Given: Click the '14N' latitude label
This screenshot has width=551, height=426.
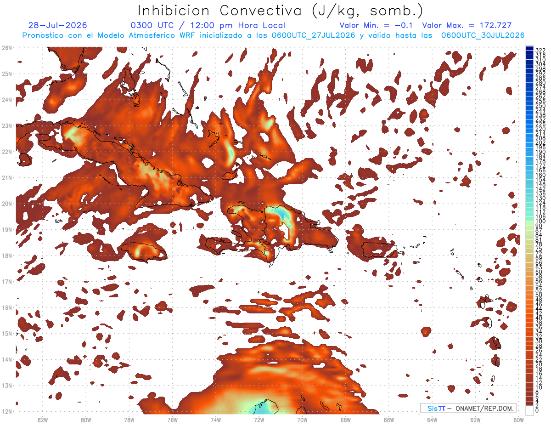Looking at the screenshot, I should (x=7, y=359).
